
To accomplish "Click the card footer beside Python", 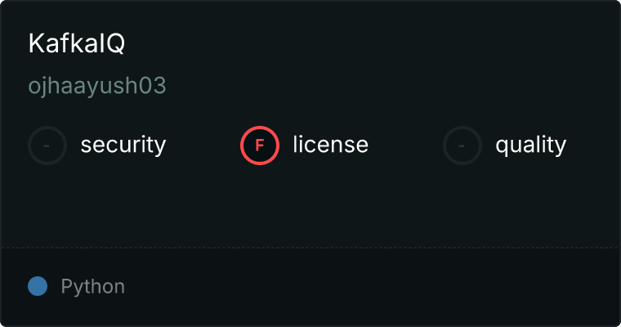I will coord(373,287).
